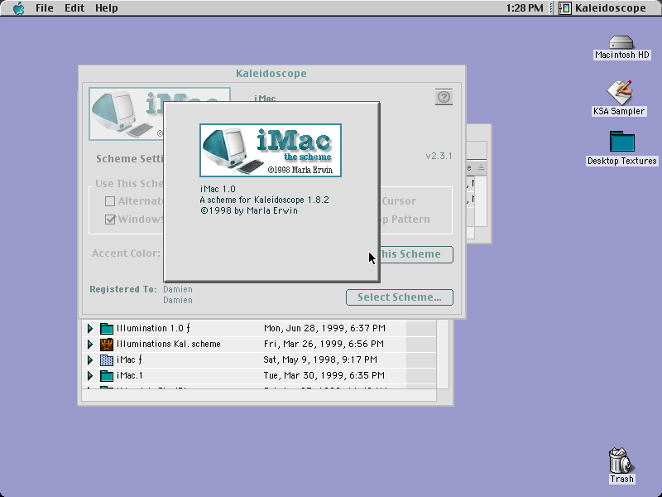662x497 pixels.
Task: Click the date Tue, Mar 30, 1999, 6:35 PM
Action: point(324,375)
